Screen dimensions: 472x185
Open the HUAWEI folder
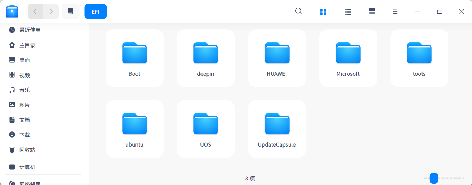[x=277, y=58]
